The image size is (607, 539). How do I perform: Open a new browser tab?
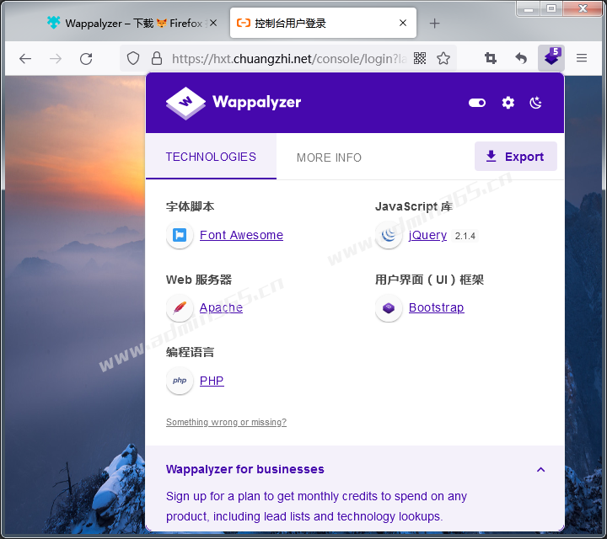coord(434,24)
